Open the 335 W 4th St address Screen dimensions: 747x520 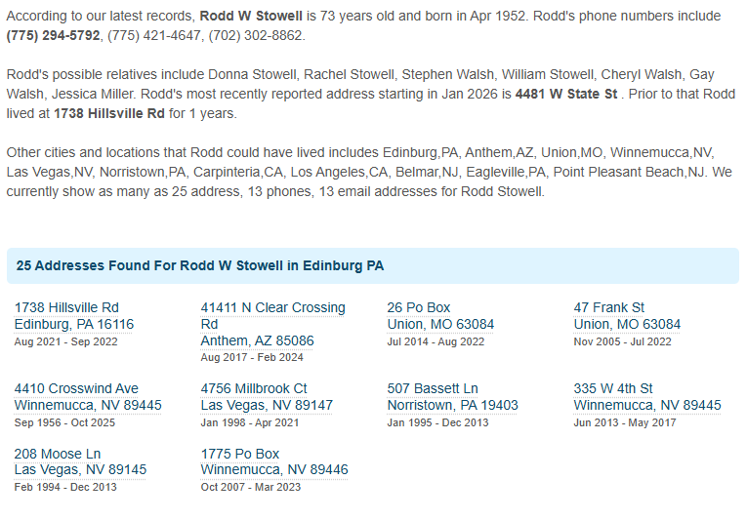(x=613, y=389)
